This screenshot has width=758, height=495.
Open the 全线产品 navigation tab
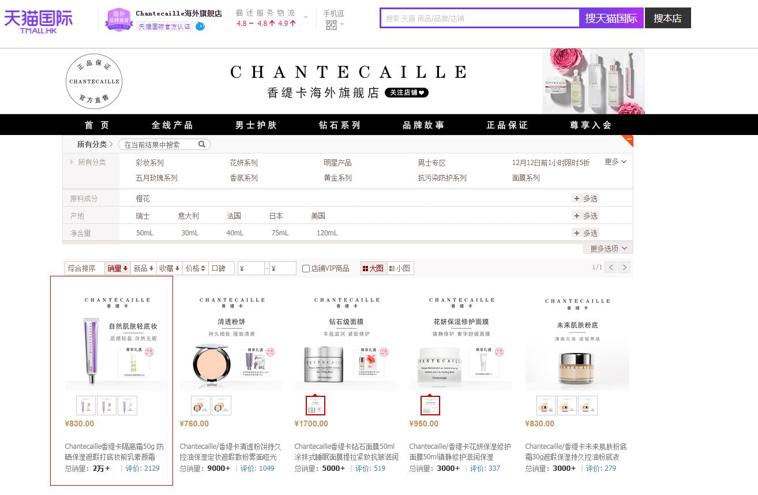(x=172, y=125)
